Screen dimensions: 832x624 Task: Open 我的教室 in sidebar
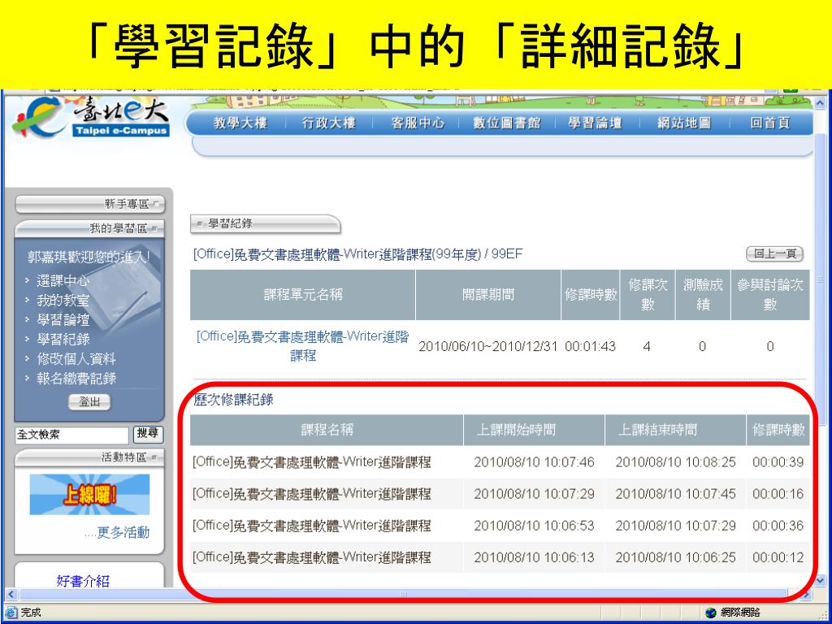[x=63, y=301]
